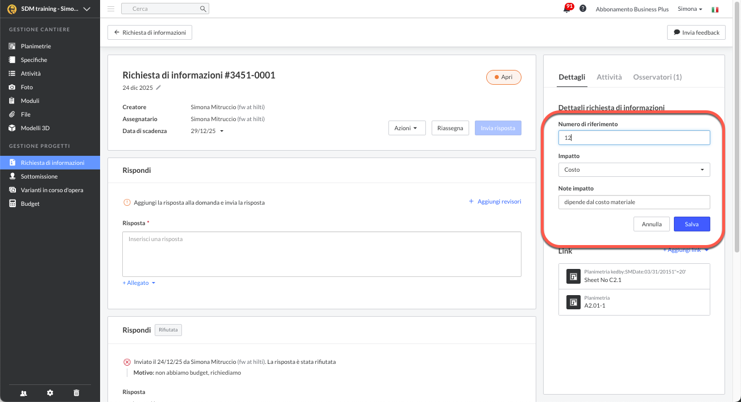Image resolution: width=741 pixels, height=402 pixels.
Task: Click the Aggiungi revisori link
Action: [495, 201]
